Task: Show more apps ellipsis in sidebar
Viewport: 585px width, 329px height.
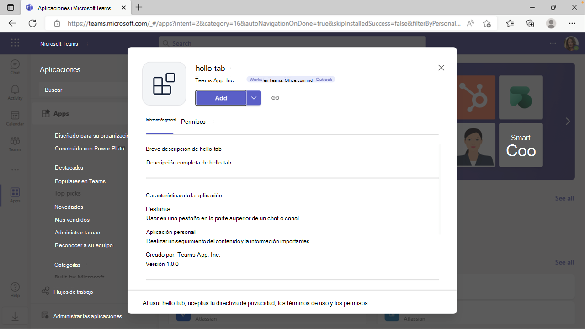Action: coord(15,170)
